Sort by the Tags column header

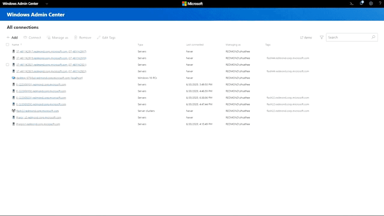click(268, 45)
